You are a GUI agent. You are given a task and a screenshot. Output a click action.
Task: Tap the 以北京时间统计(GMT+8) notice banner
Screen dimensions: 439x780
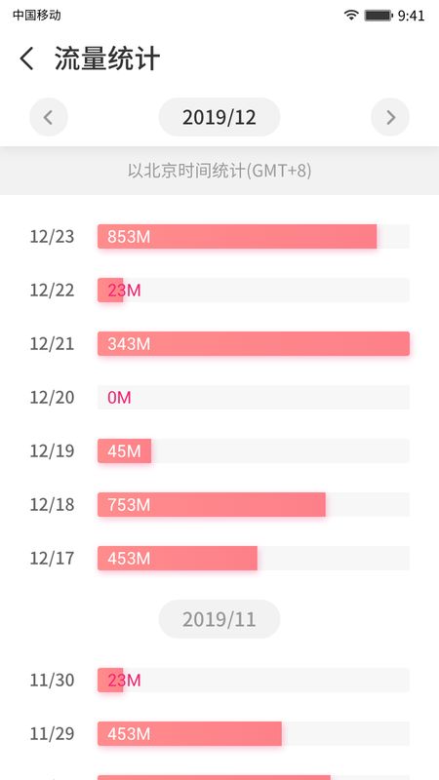click(219, 171)
